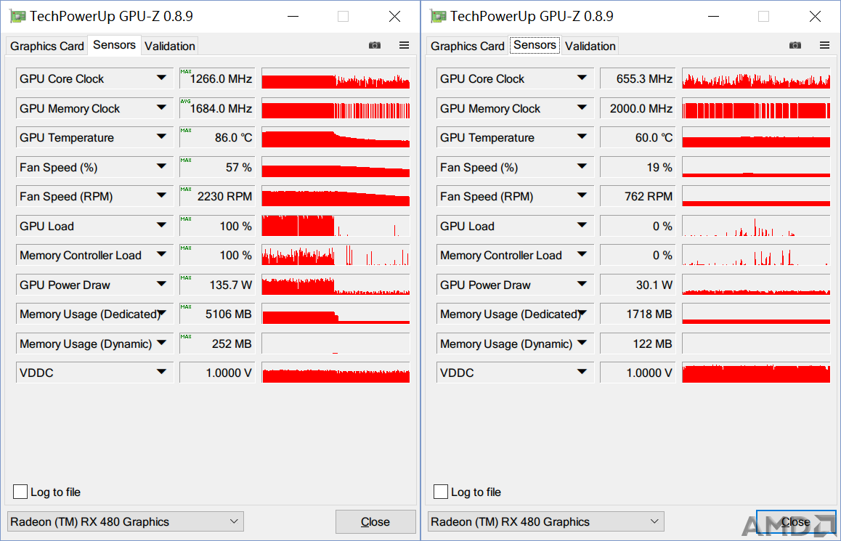Expand Memory Usage (Dedicated) dropdown in left window
The width and height of the screenshot is (841, 541).
pos(161,314)
